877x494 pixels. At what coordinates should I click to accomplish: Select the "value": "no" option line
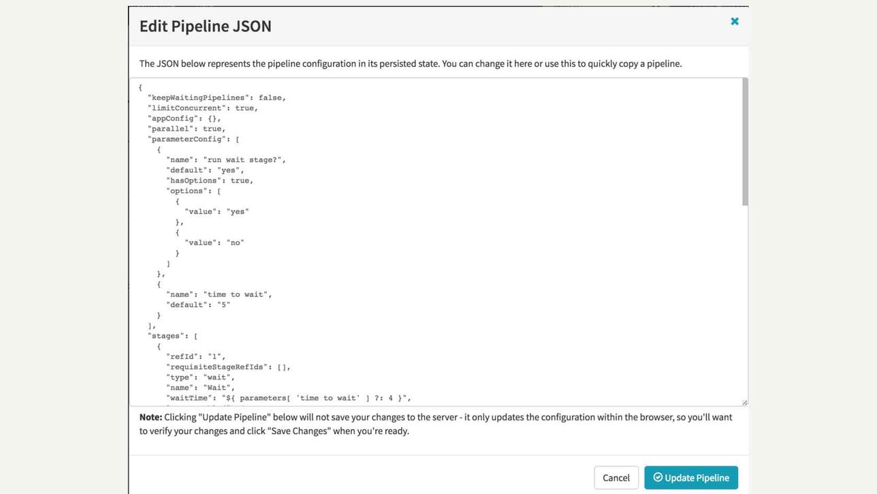click(214, 243)
